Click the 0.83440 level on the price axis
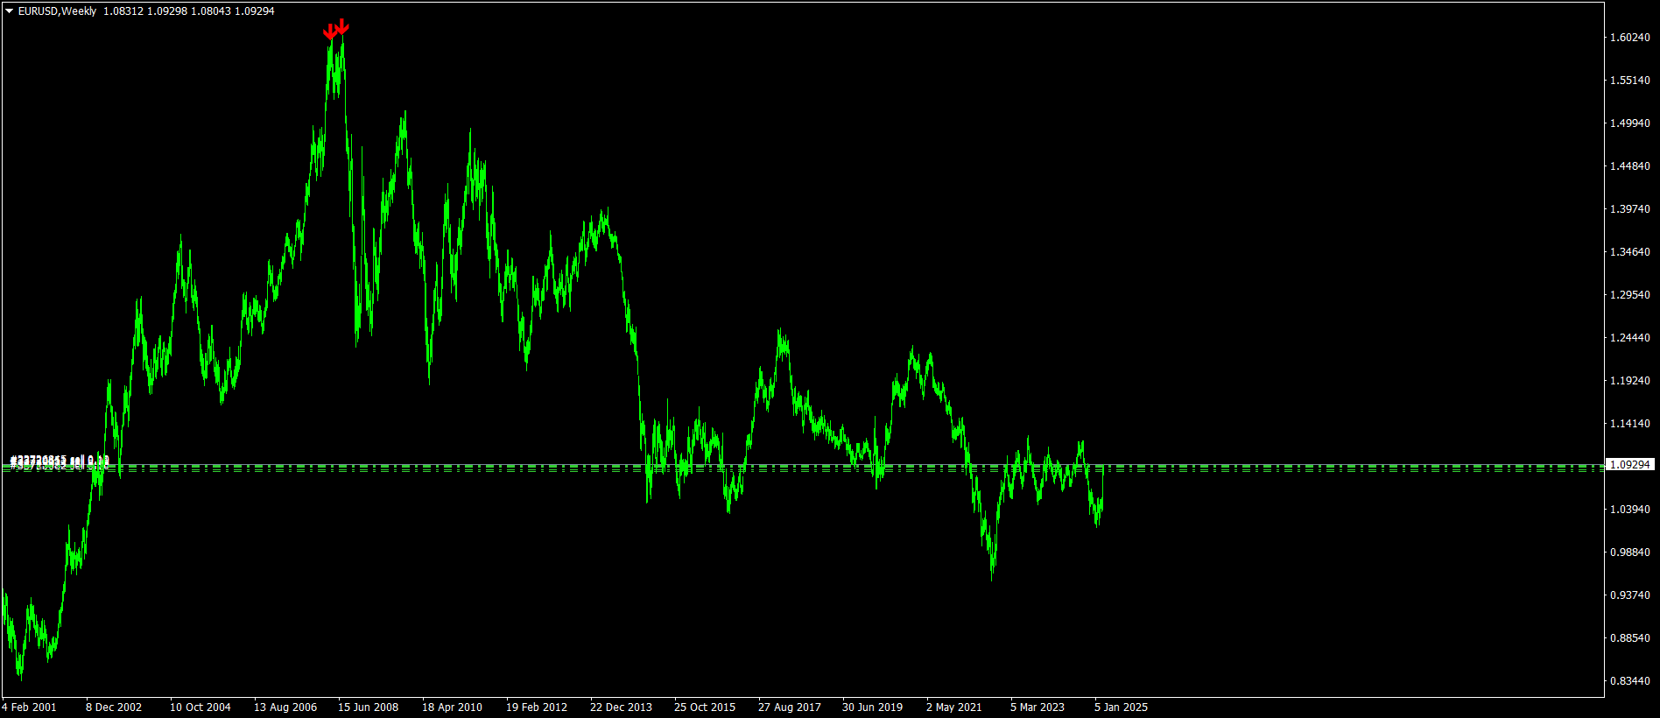 tap(1629, 681)
